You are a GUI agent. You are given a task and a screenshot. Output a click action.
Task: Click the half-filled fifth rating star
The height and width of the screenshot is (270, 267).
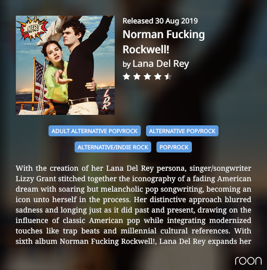click(x=168, y=77)
